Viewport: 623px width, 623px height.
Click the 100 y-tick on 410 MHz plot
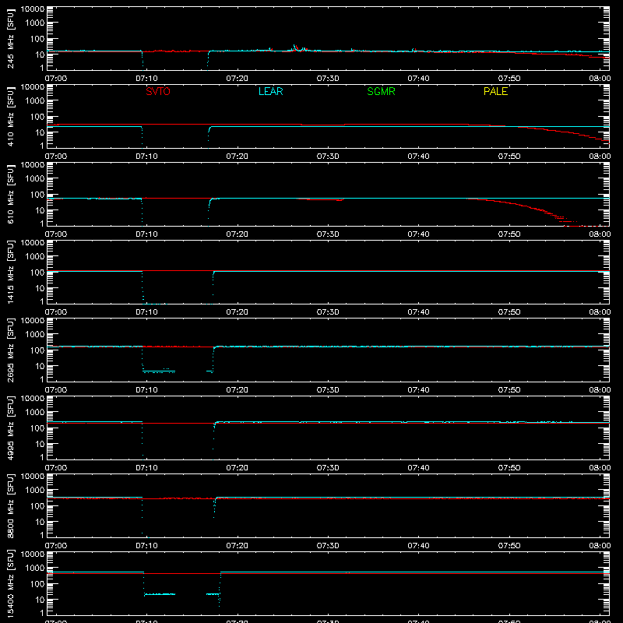37,117
